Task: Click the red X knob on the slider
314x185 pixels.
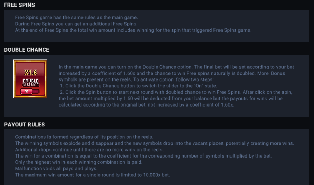Action: pyautogui.click(x=26, y=92)
